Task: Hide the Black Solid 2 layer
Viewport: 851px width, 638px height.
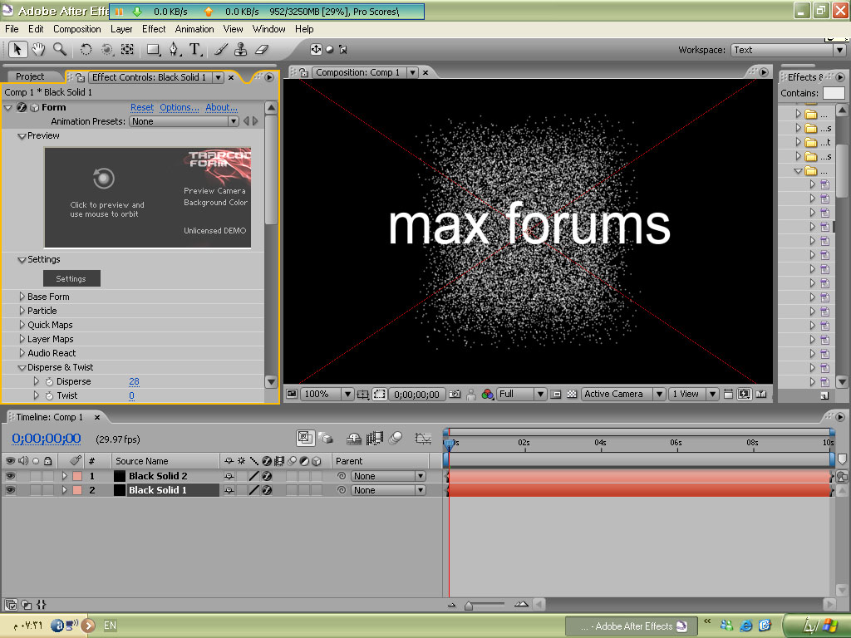Action: tap(10, 476)
